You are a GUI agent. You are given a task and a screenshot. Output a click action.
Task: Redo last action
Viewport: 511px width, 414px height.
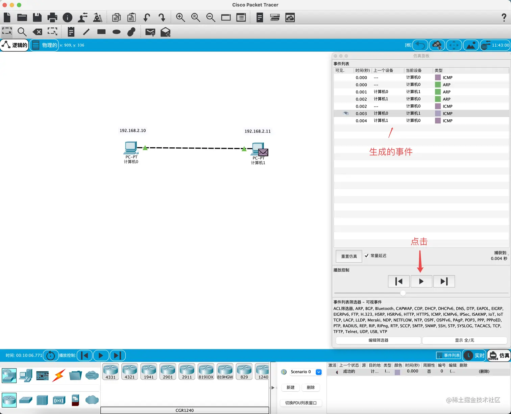[162, 17]
